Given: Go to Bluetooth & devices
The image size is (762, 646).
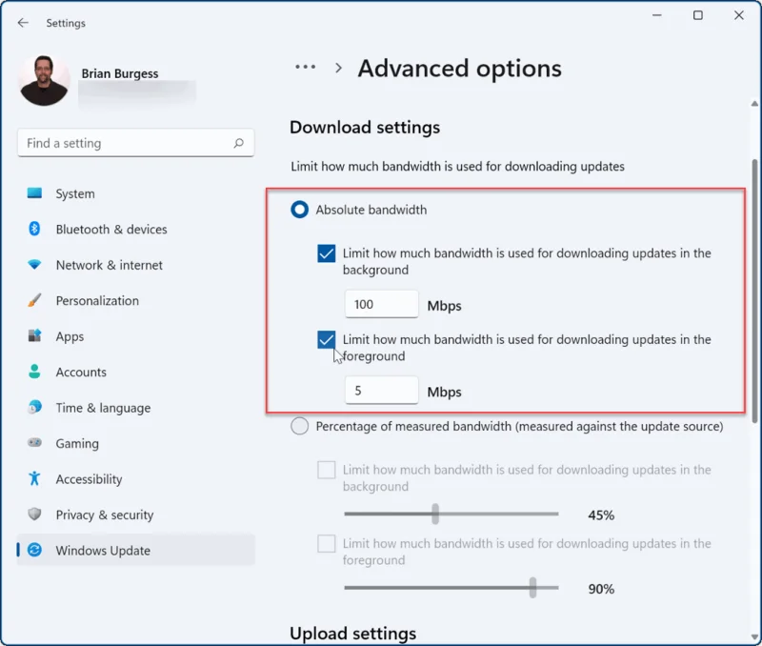Looking at the screenshot, I should point(135,229).
